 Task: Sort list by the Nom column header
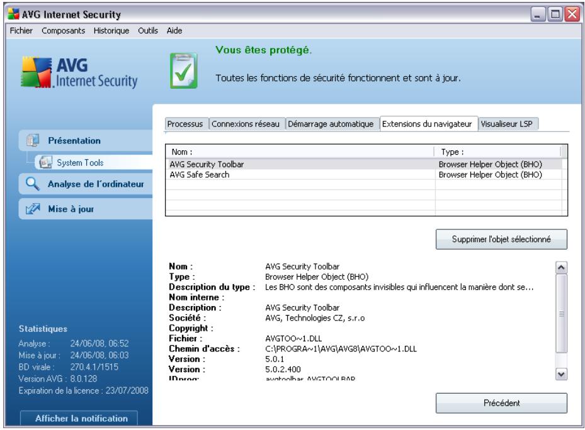click(x=300, y=152)
